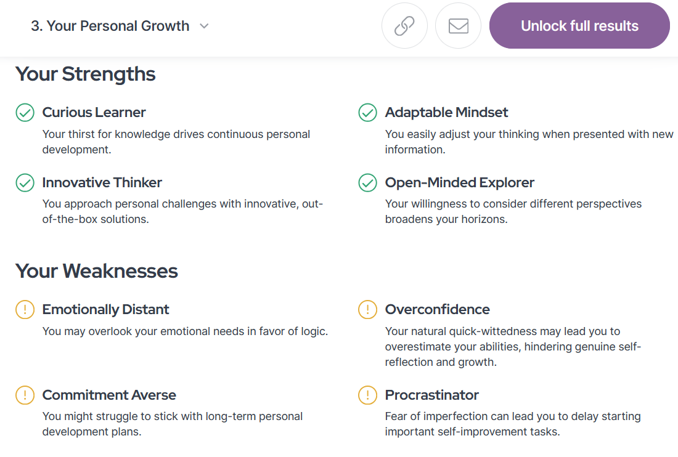Click the Overconfidence title text
Screen dimensions: 678x457
[438, 309]
